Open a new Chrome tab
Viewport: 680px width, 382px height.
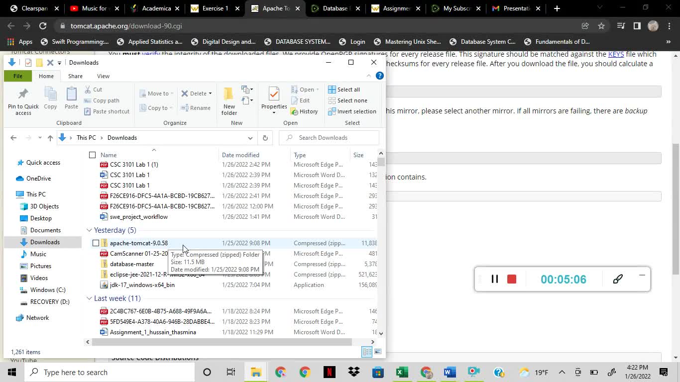pyautogui.click(x=557, y=8)
